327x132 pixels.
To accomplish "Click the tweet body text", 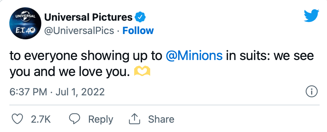I will pyautogui.click(x=162, y=64).
